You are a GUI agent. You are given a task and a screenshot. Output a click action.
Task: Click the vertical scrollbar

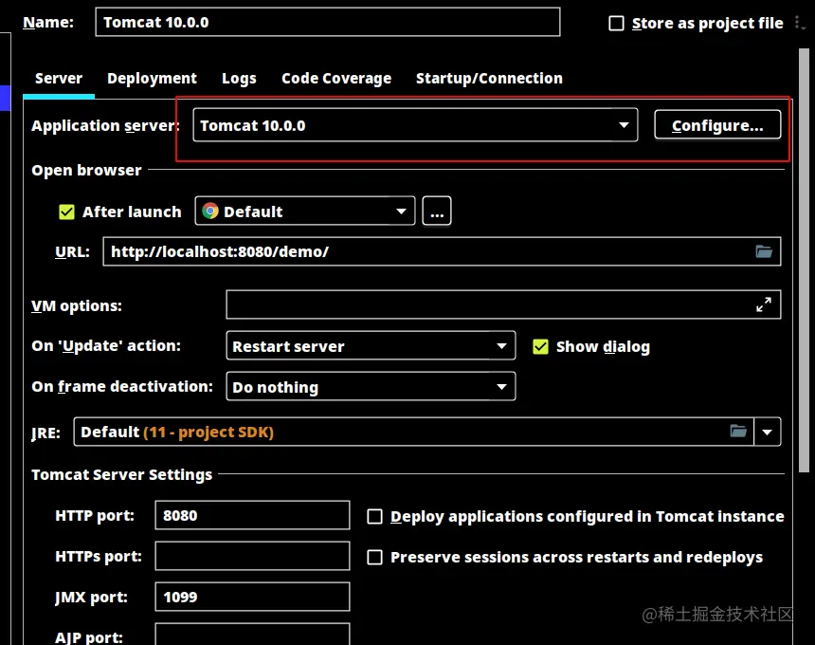pyautogui.click(x=804, y=260)
